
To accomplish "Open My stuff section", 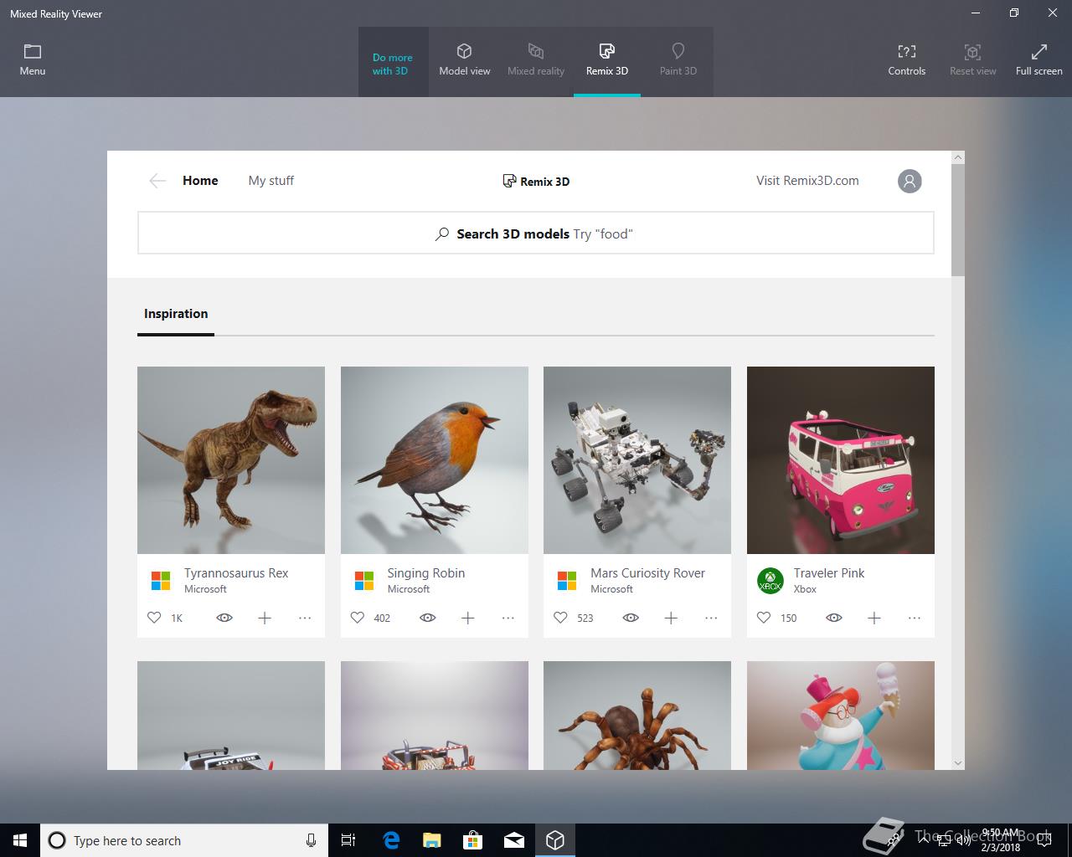I will click(271, 181).
